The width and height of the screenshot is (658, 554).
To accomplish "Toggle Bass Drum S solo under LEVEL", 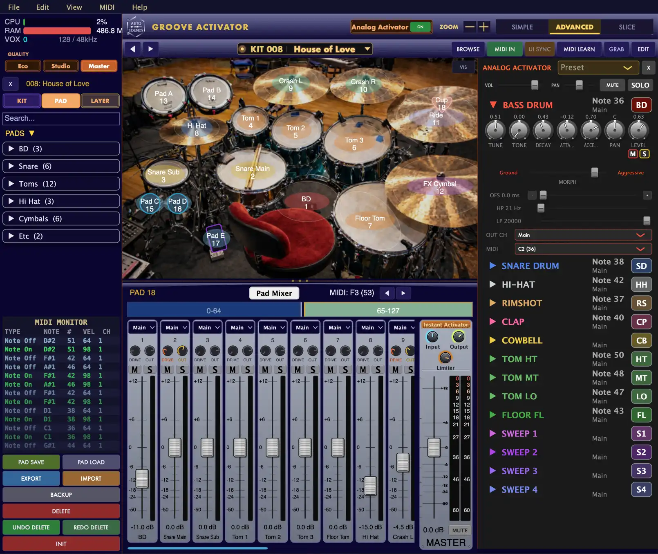I will point(645,154).
